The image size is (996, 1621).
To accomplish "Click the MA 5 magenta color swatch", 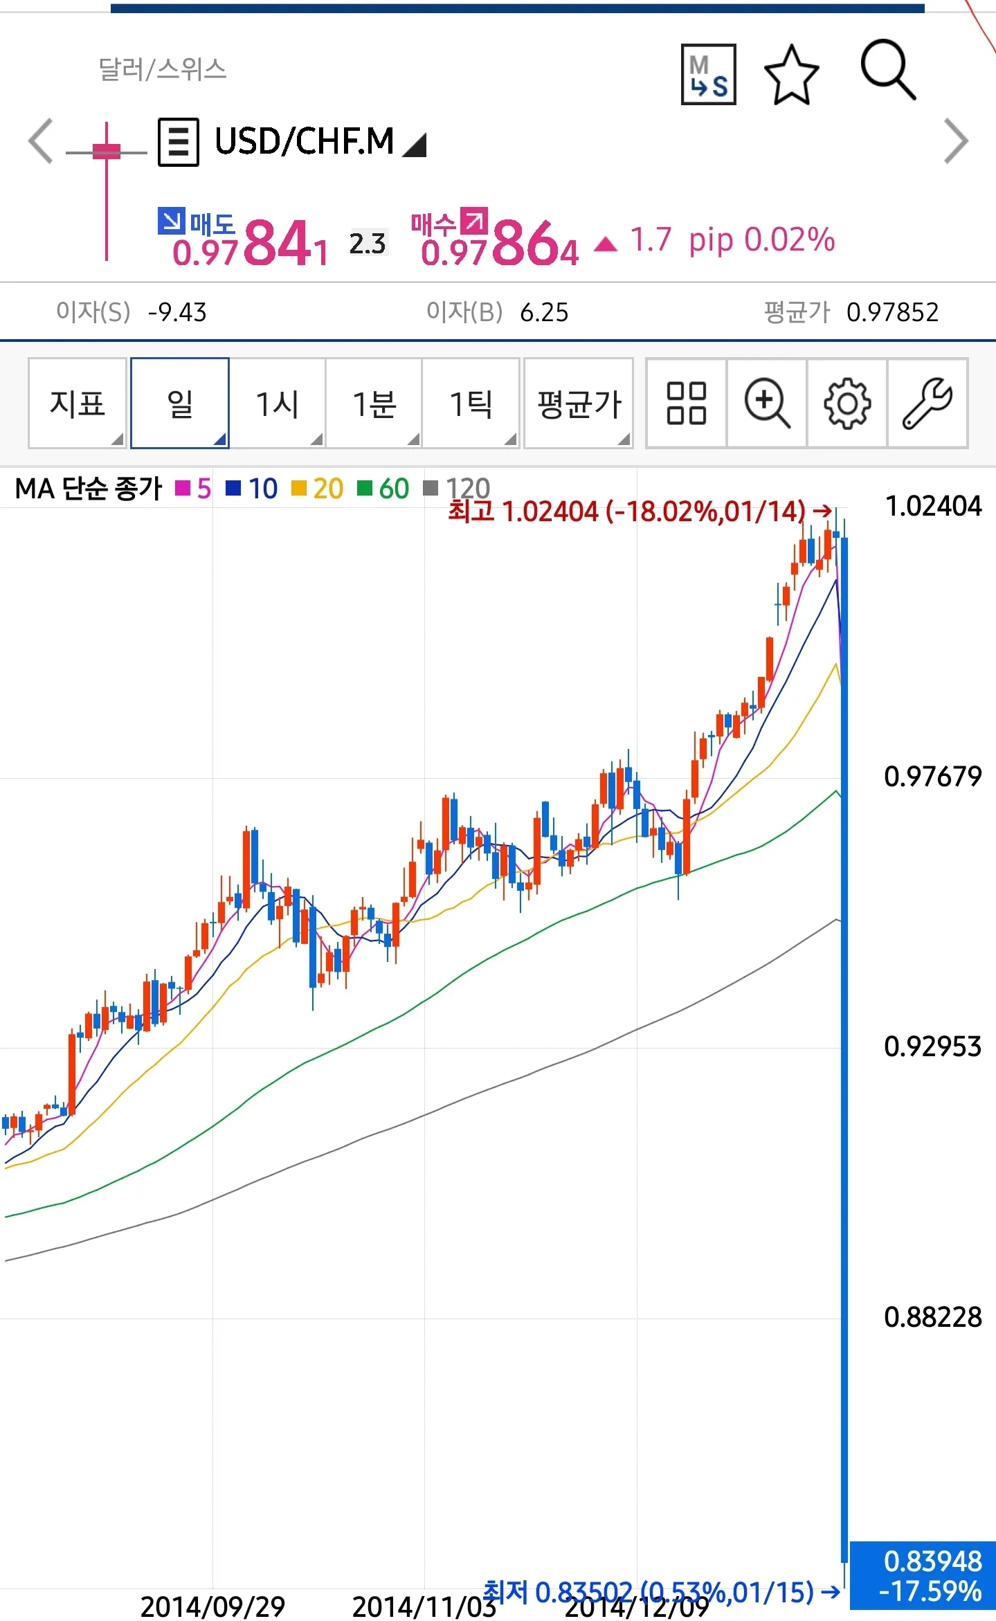I will [183, 489].
